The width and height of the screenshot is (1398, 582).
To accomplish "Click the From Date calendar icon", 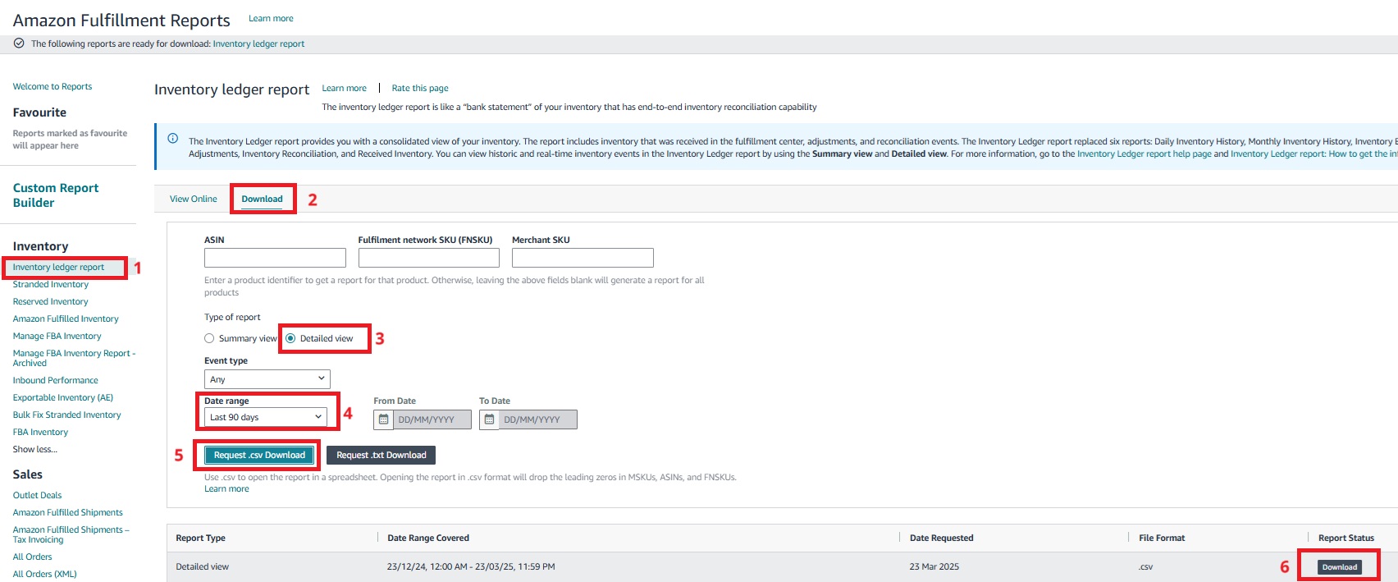I will [383, 419].
